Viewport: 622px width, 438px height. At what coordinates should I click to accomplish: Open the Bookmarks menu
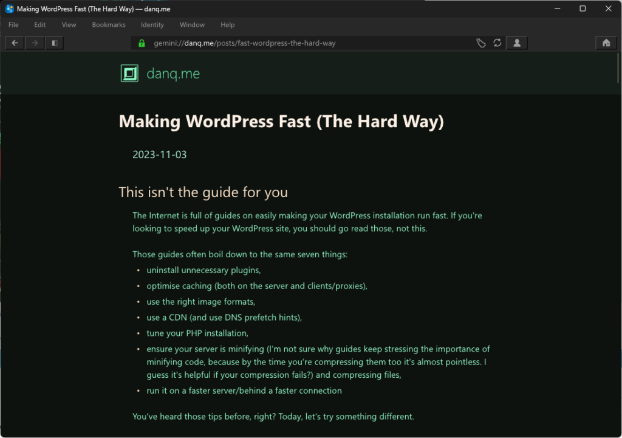tap(108, 24)
